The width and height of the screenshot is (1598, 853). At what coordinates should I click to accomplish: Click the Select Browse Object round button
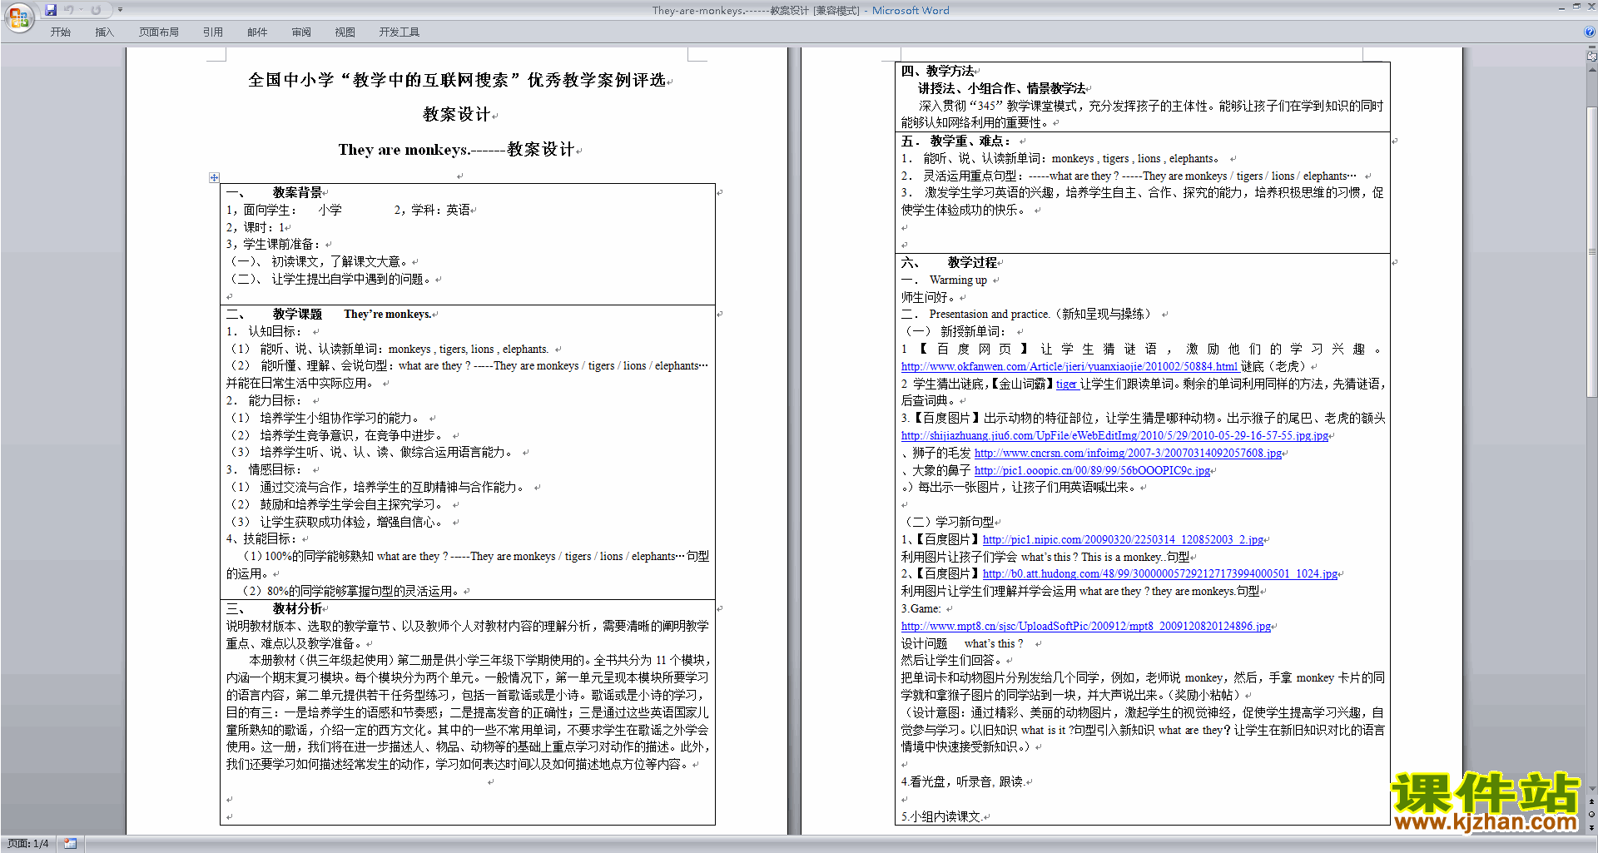point(1591,814)
